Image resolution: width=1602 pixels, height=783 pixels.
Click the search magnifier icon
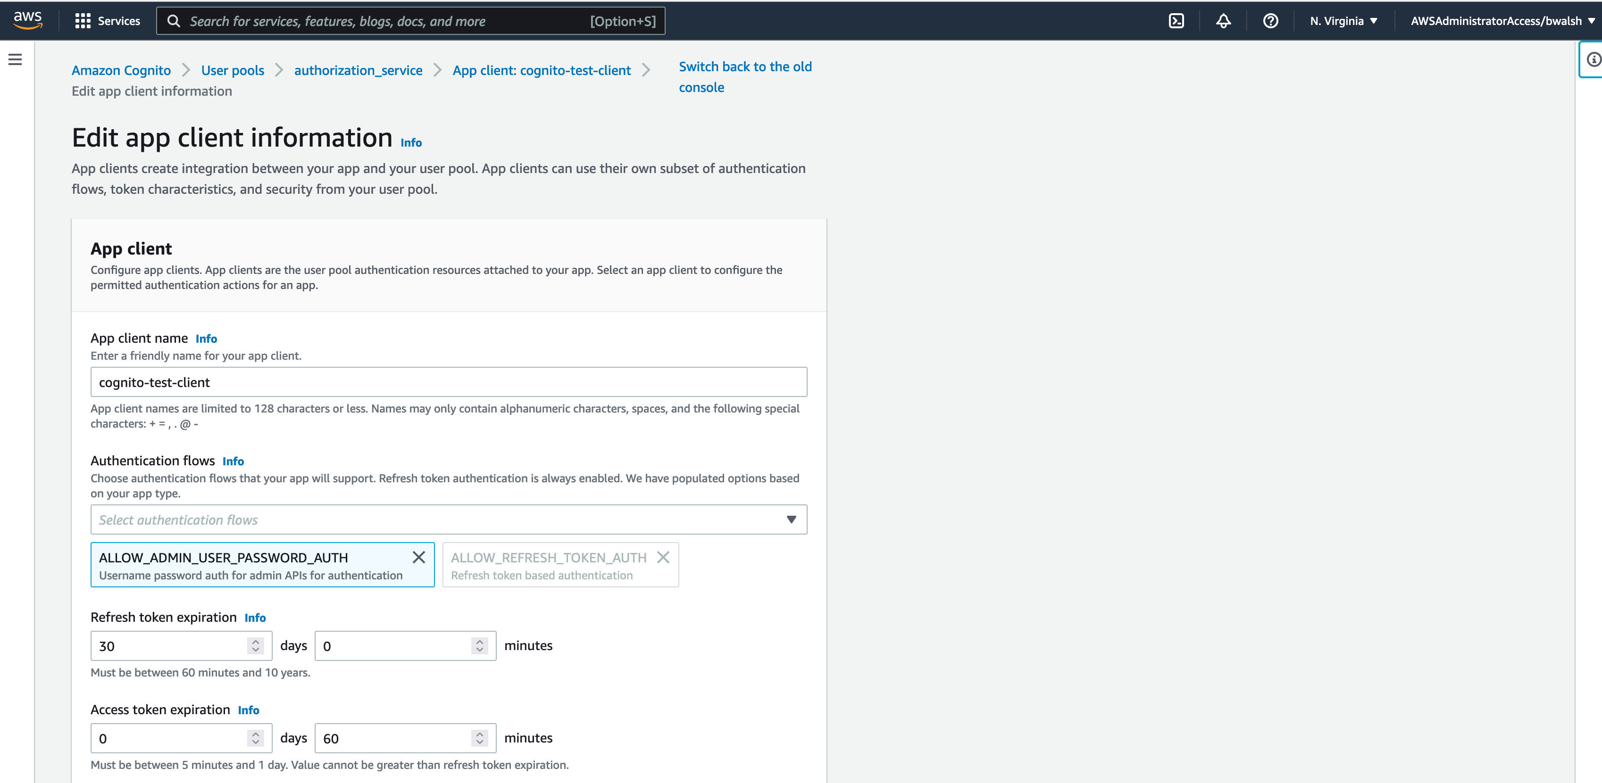coord(174,21)
